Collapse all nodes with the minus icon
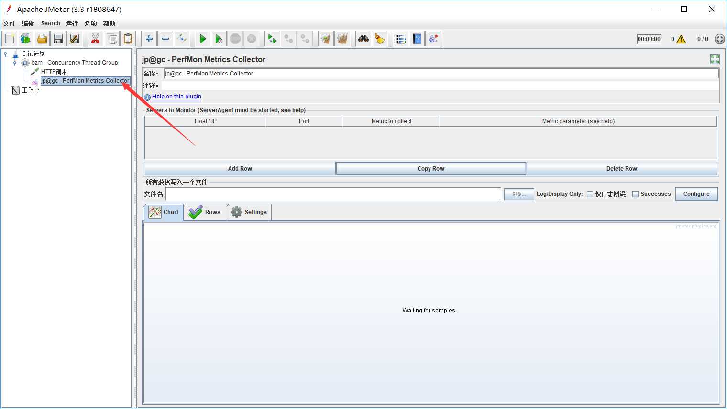Screen dimensions: 727x409 (x=165, y=39)
